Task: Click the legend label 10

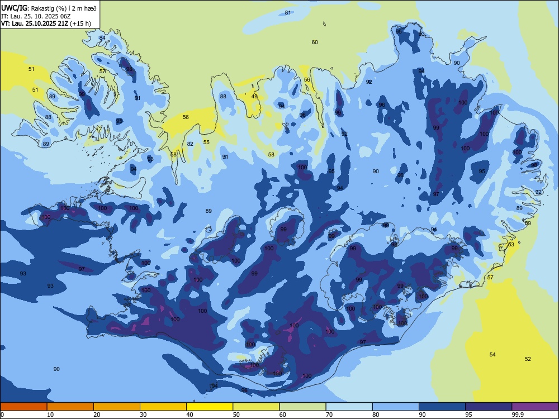Action: (50, 415)
